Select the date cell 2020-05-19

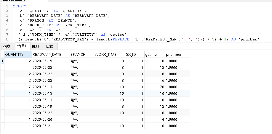pos(51,106)
